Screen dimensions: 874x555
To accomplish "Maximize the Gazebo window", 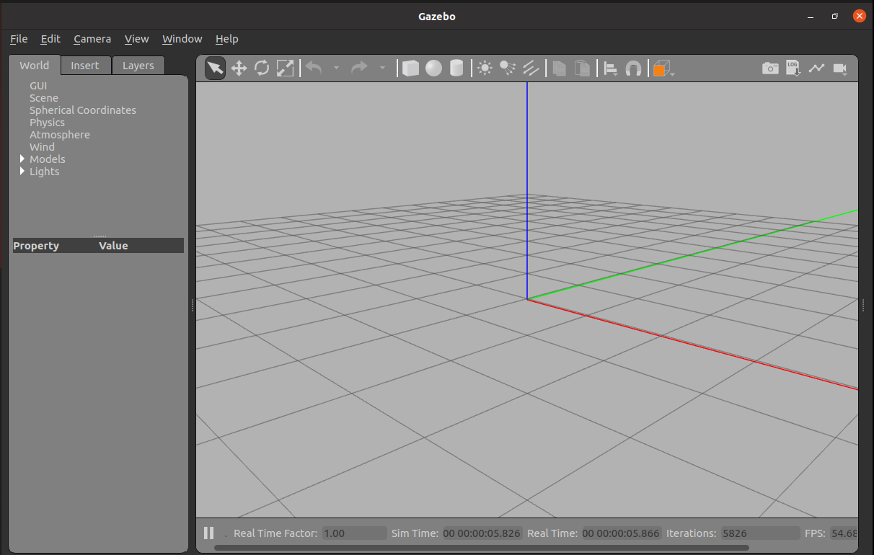I will pyautogui.click(x=834, y=16).
